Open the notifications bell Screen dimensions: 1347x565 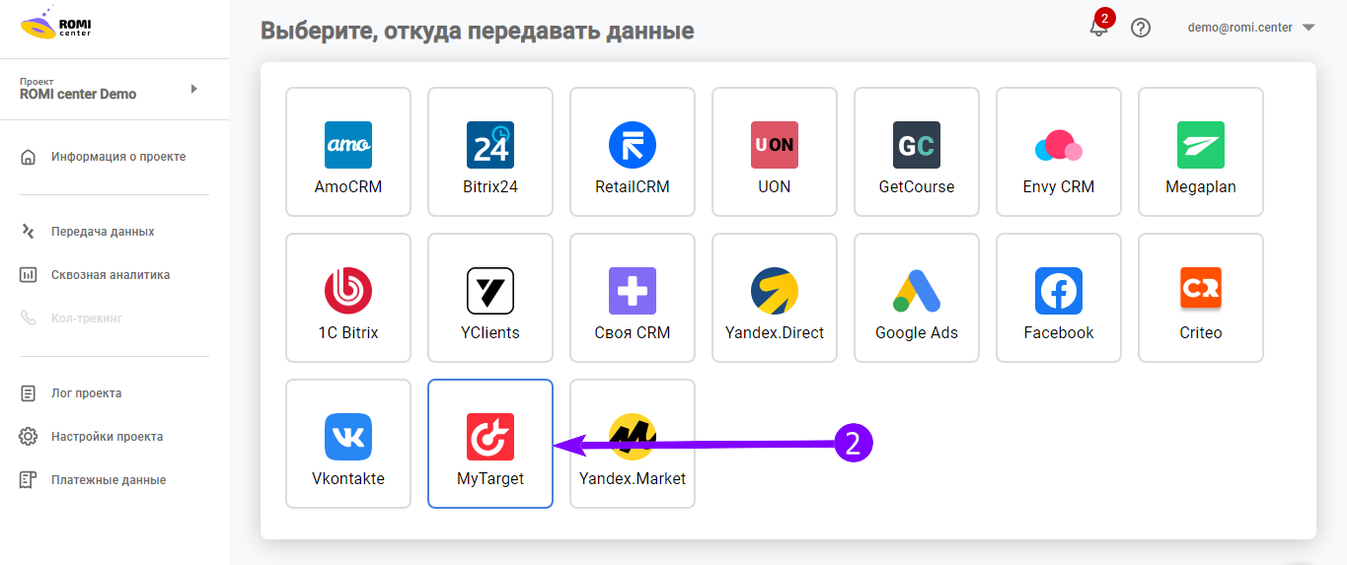(1098, 28)
